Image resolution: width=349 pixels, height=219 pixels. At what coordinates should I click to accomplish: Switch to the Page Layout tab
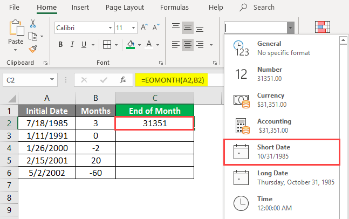[x=126, y=8]
